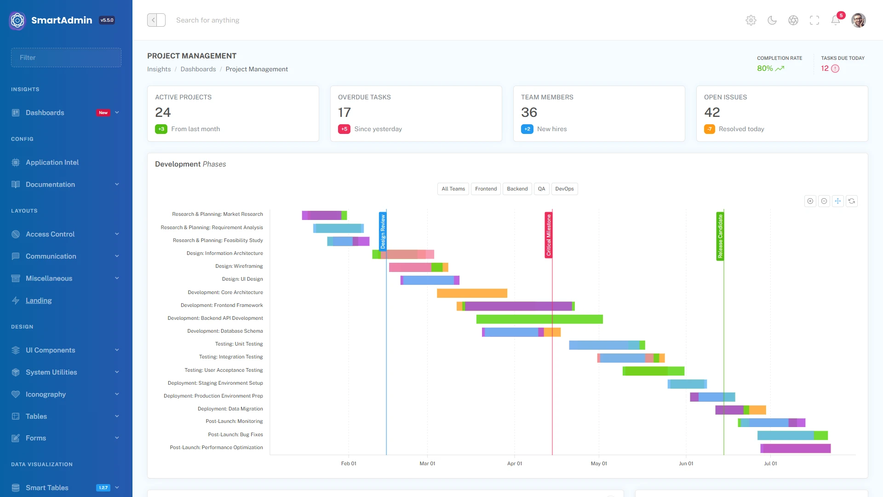Enter fullscreen with the expand icon
The image size is (883, 497).
814,20
